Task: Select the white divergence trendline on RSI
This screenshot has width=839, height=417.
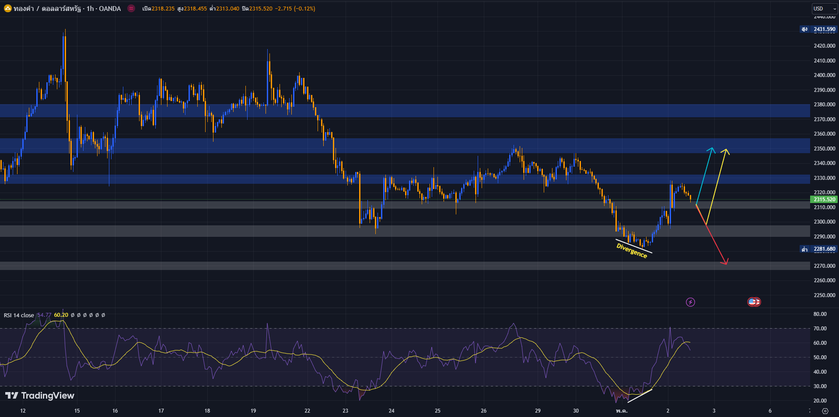Action: tap(640, 396)
